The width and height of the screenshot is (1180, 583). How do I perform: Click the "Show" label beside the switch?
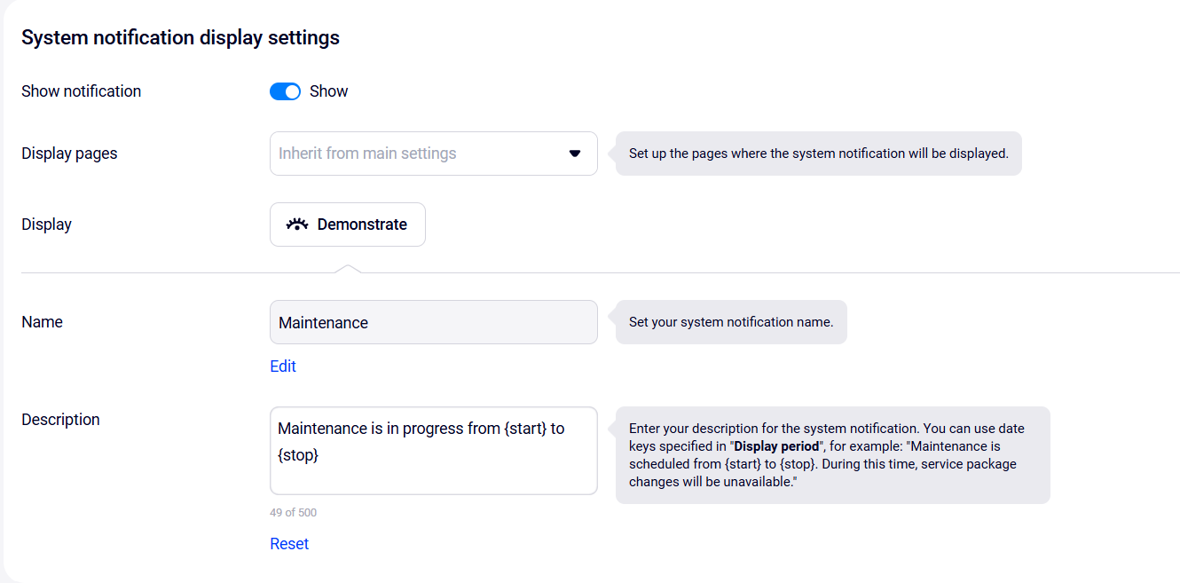click(x=328, y=91)
